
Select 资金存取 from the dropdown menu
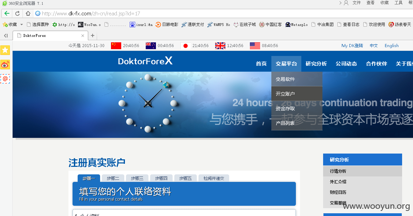(297, 108)
